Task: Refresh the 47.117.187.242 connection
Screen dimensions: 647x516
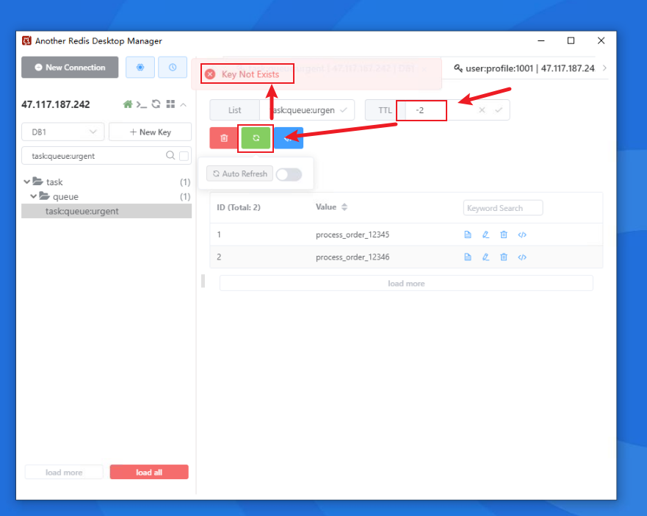Action: pyautogui.click(x=156, y=104)
